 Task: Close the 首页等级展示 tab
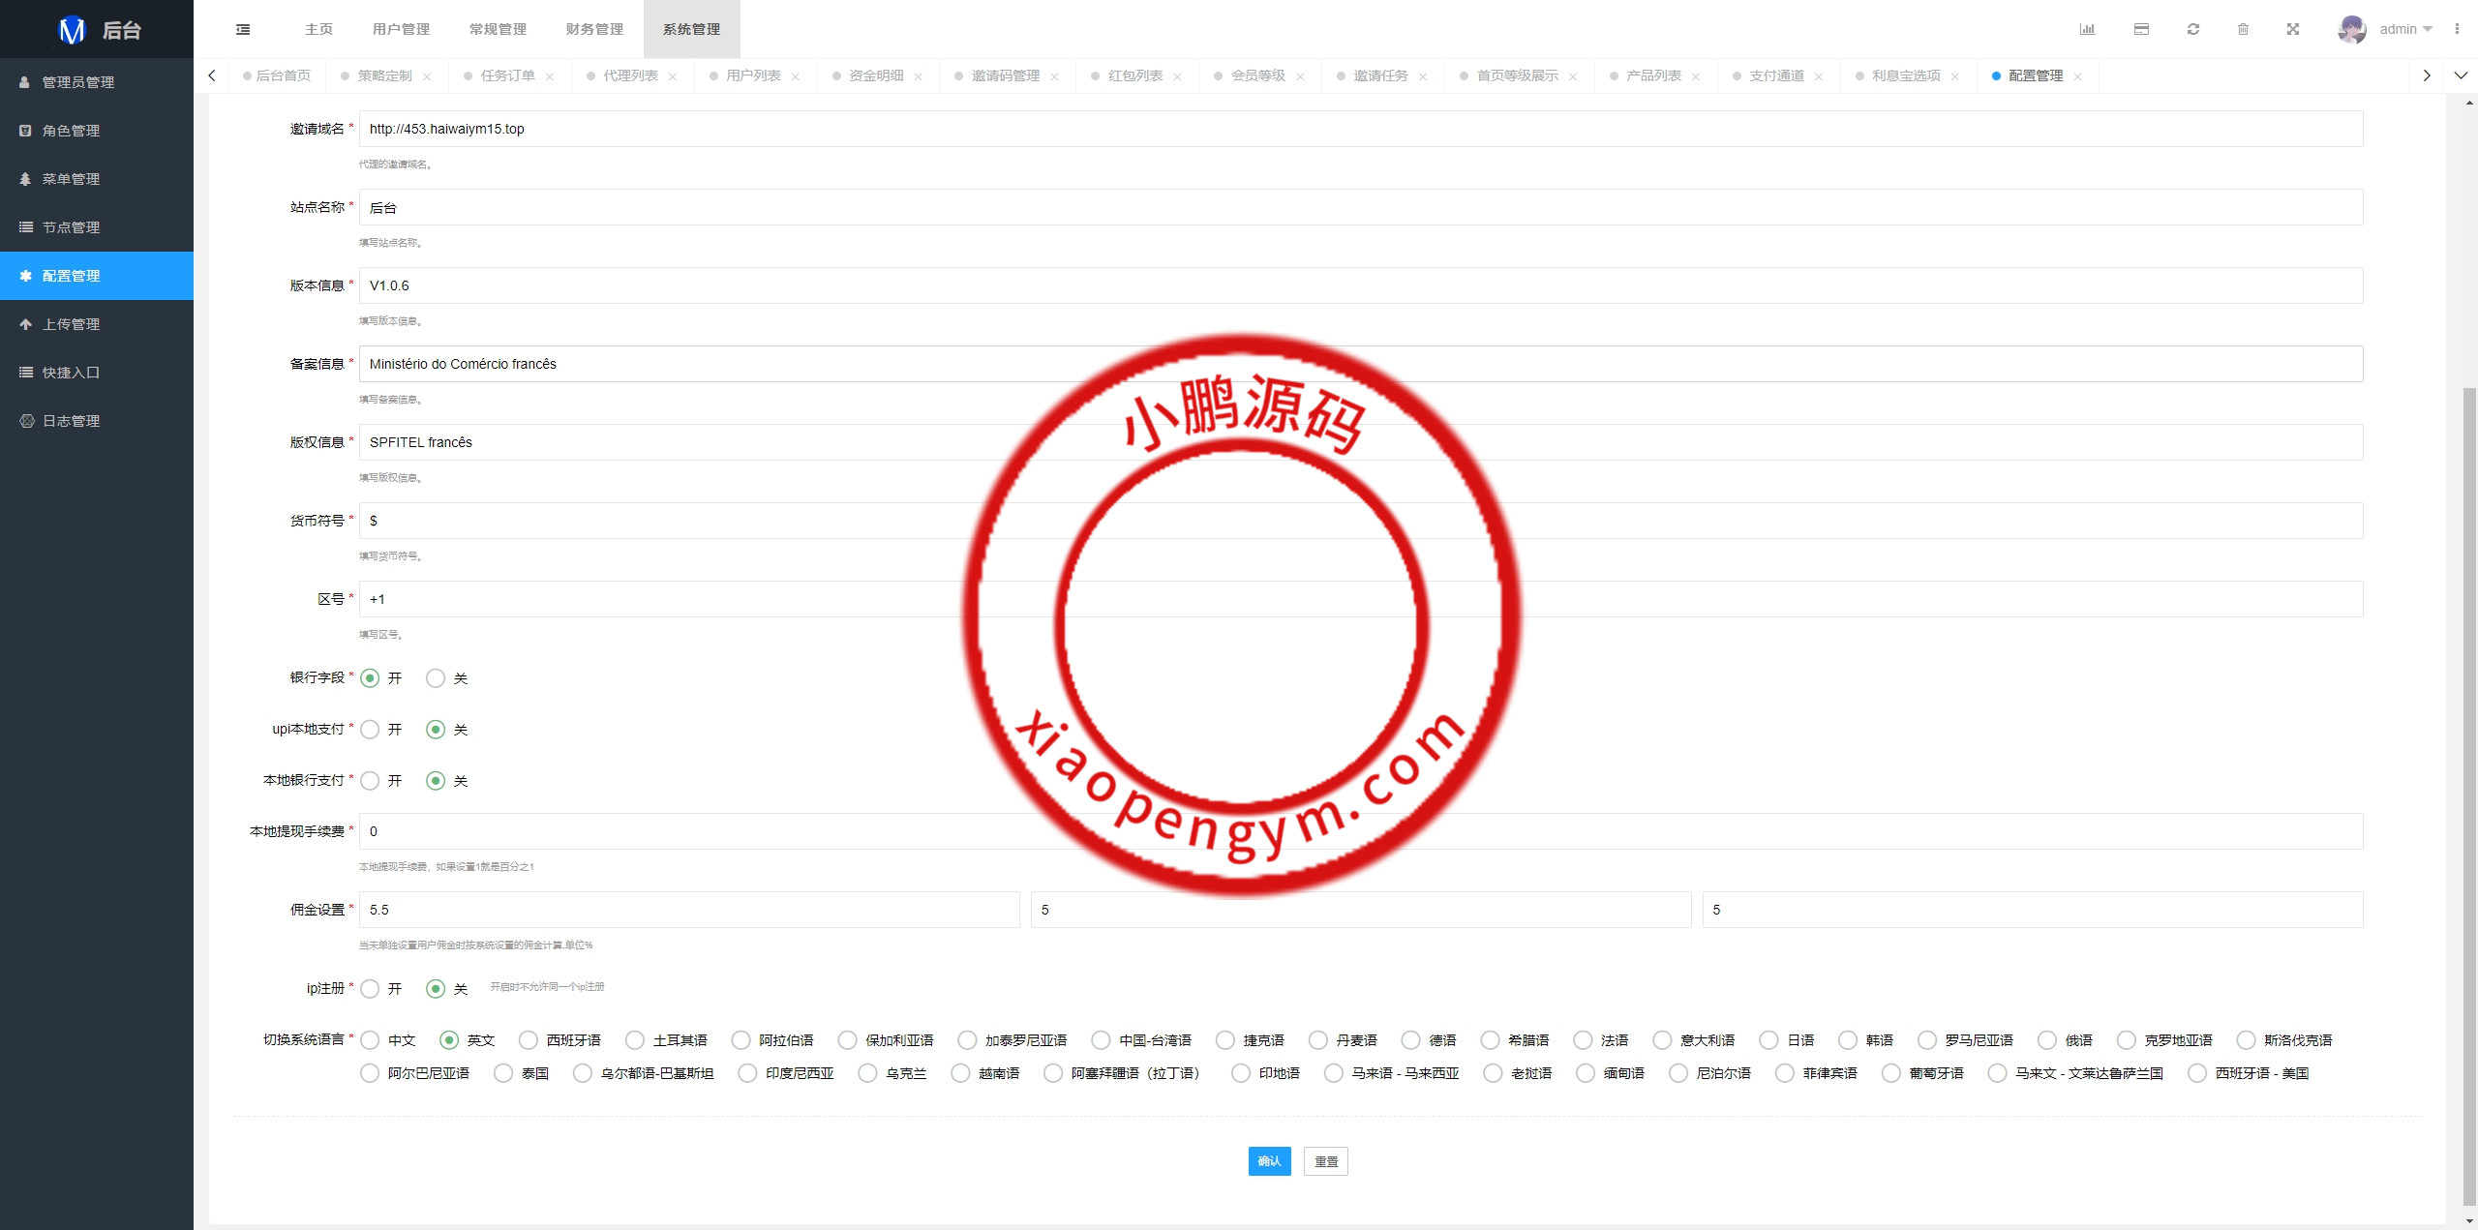[x=1573, y=76]
